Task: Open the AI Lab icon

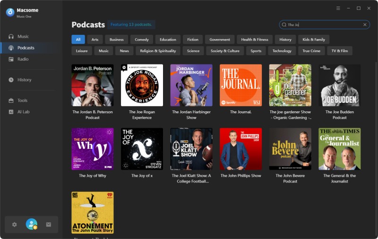Action: coord(11,112)
